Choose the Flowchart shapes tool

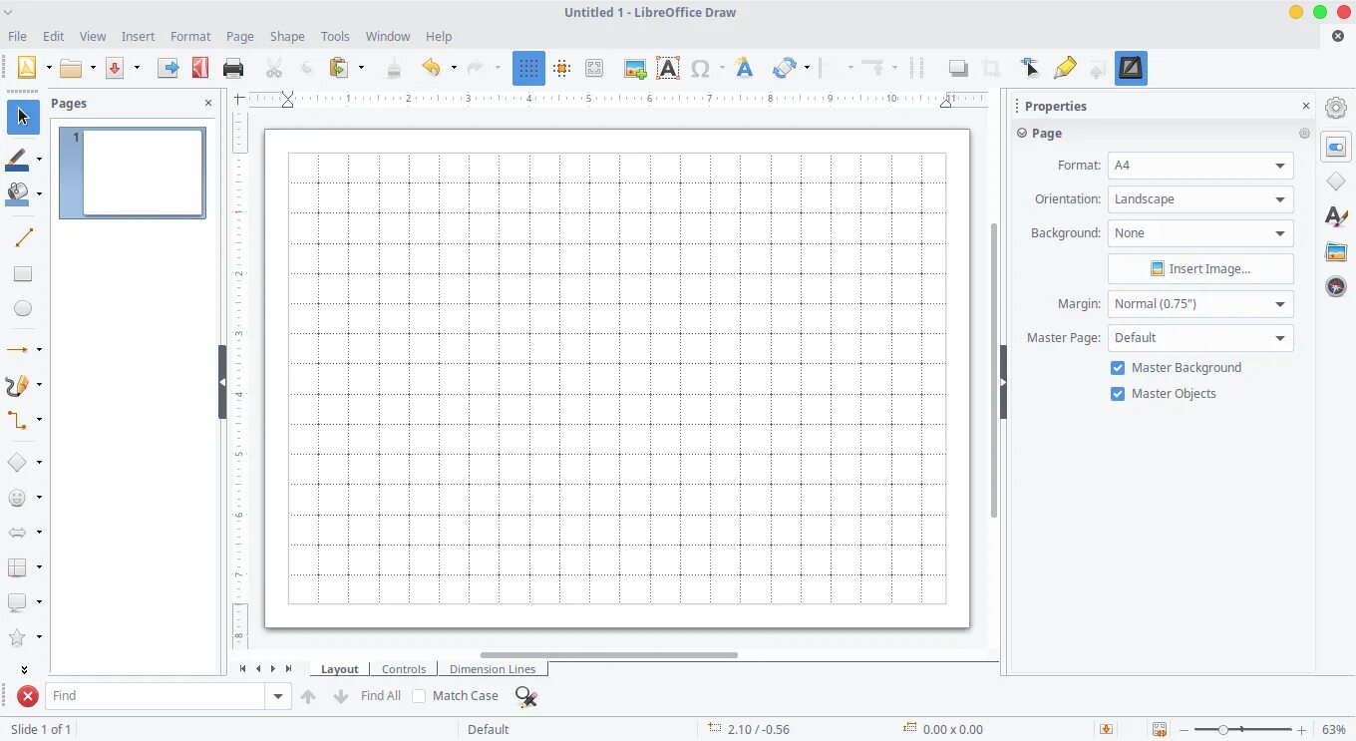pos(18,566)
